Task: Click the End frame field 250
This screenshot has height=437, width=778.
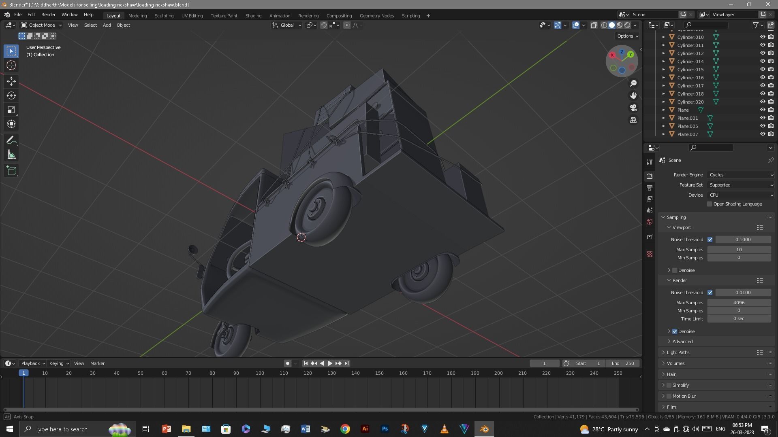Action: coord(623,363)
